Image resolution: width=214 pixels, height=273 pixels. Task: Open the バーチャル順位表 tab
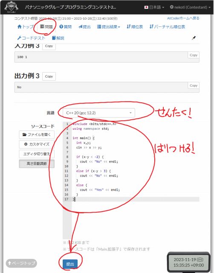(167, 27)
